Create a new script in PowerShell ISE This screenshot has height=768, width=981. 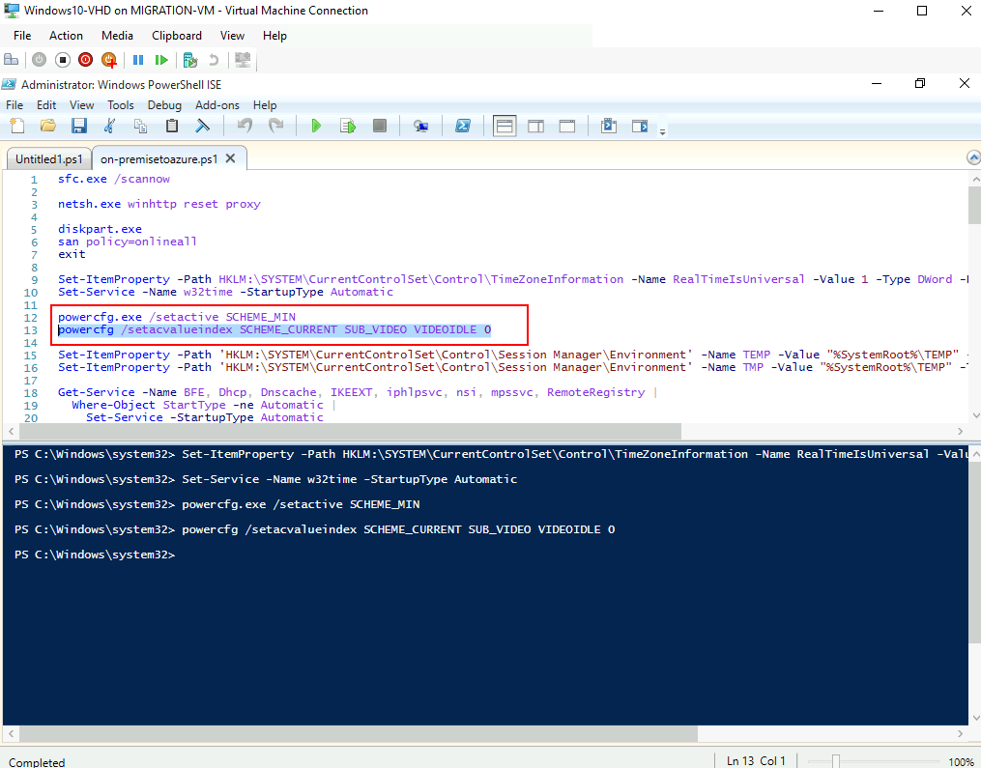point(17,126)
